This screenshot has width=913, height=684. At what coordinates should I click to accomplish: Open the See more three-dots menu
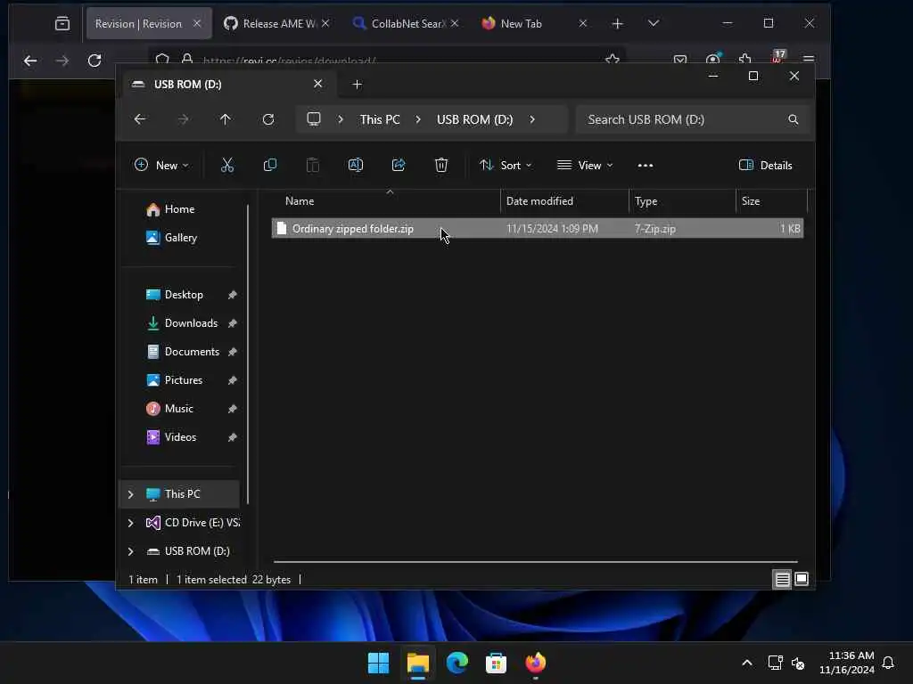coord(646,166)
